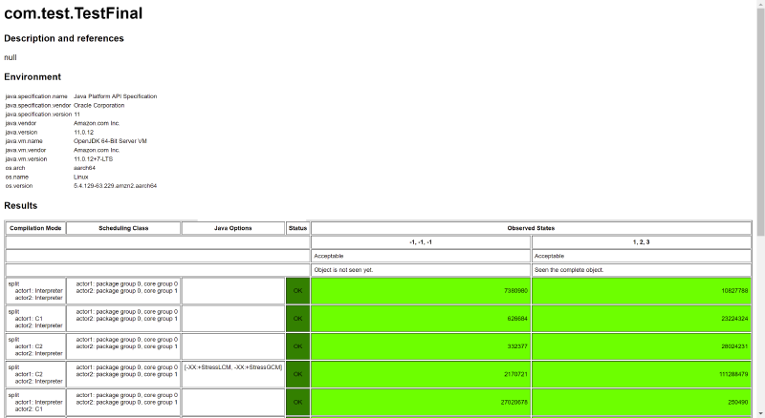Click the java.vm.name OpenJDK 64-Bit Server VM value
The image size is (765, 418).
[x=110, y=140]
